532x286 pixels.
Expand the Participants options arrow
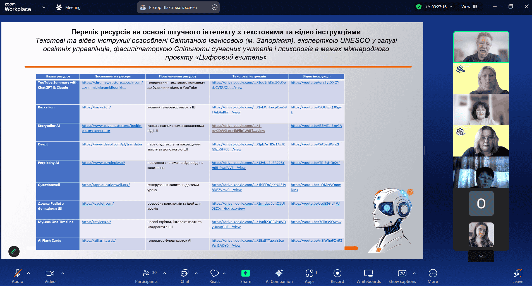pos(165,273)
